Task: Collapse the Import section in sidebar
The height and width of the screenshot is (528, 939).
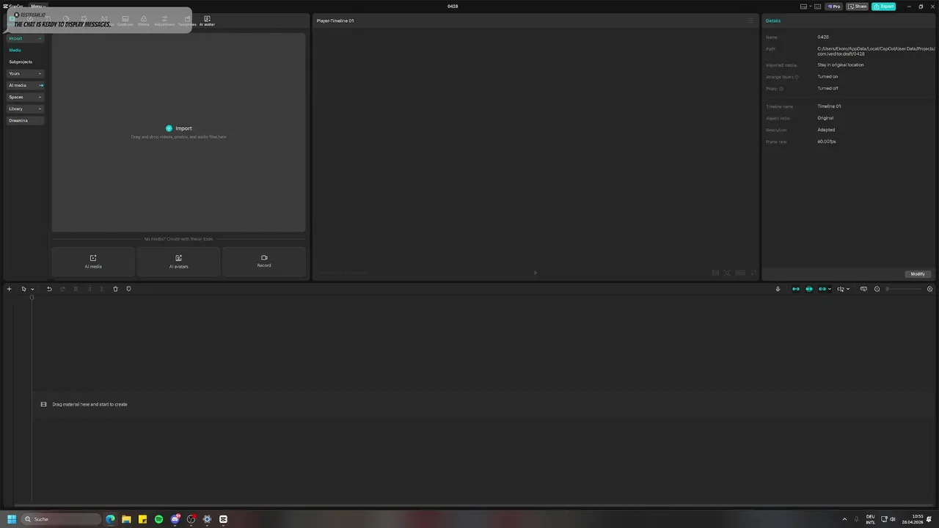Action: click(x=25, y=38)
